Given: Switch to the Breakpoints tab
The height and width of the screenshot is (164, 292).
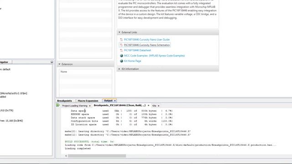Looking at the screenshot, I should click(x=64, y=101).
